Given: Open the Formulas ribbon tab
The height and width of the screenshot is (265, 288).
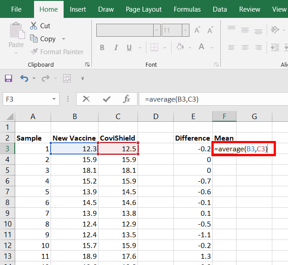Looking at the screenshot, I should 187,9.
